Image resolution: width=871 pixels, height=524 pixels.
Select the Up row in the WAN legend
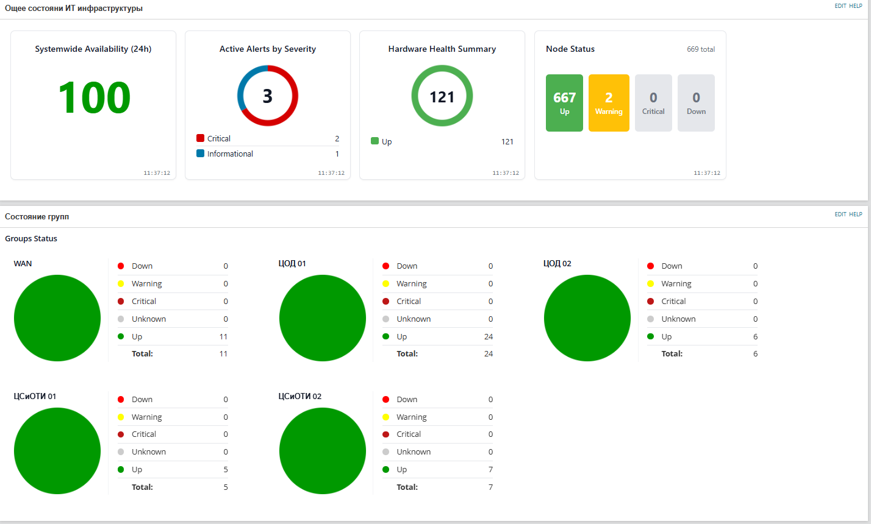[x=173, y=336]
